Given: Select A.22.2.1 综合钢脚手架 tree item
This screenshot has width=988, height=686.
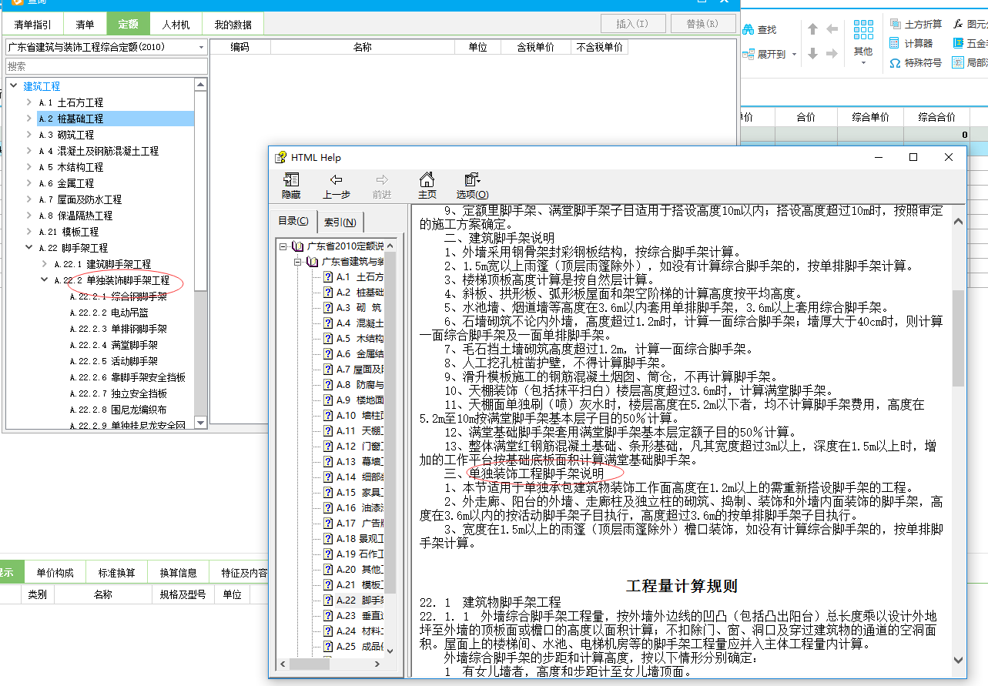Looking at the screenshot, I should coord(118,296).
